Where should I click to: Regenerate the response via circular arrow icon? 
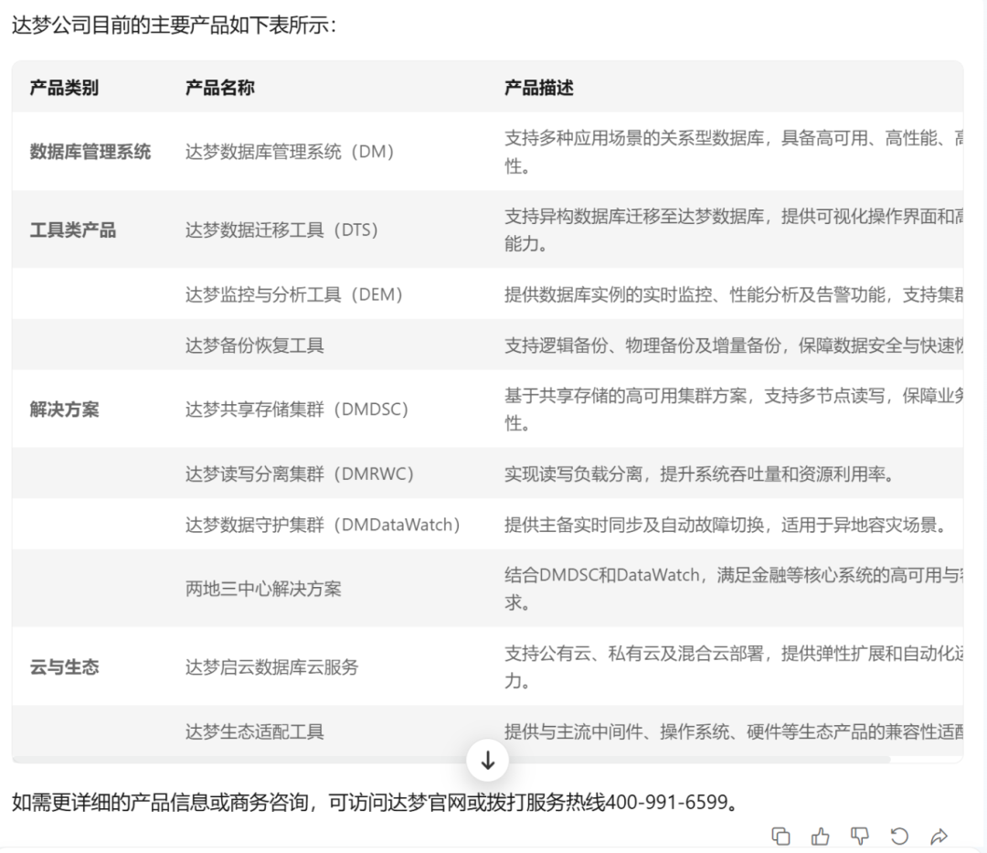[x=899, y=836]
